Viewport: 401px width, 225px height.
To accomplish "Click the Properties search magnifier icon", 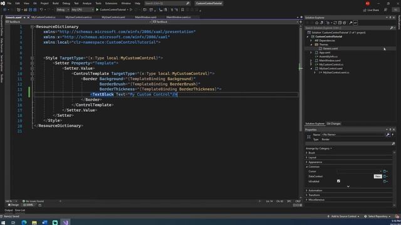I will (393, 144).
